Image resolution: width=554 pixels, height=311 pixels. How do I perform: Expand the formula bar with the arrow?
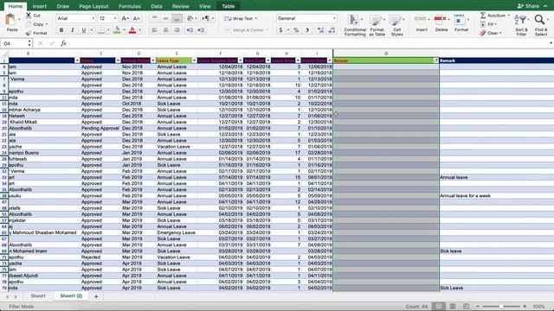click(551, 43)
